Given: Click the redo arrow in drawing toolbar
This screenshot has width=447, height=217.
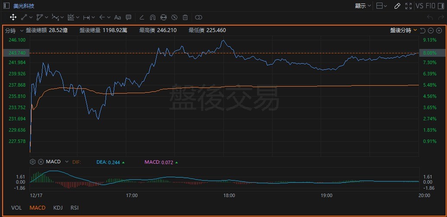Looking at the screenshot, I should [440, 17].
